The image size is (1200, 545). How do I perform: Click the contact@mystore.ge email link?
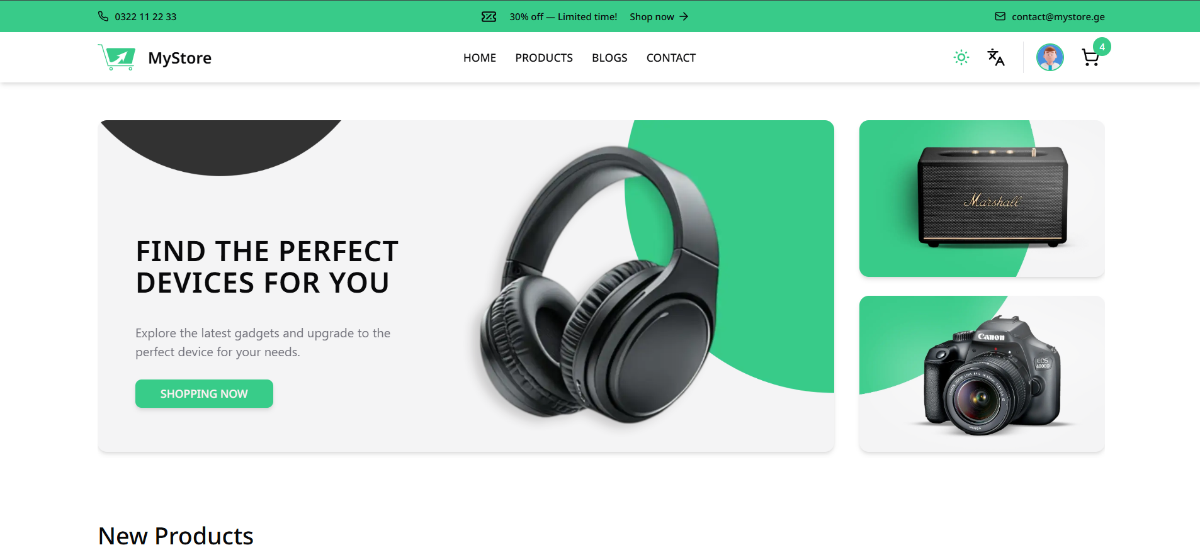tap(1058, 17)
